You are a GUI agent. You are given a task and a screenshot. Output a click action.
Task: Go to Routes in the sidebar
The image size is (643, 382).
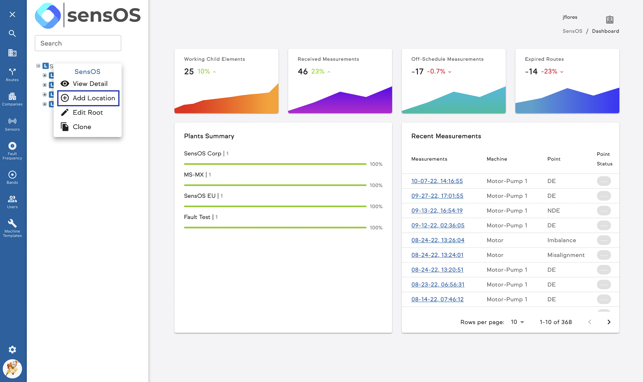point(12,75)
